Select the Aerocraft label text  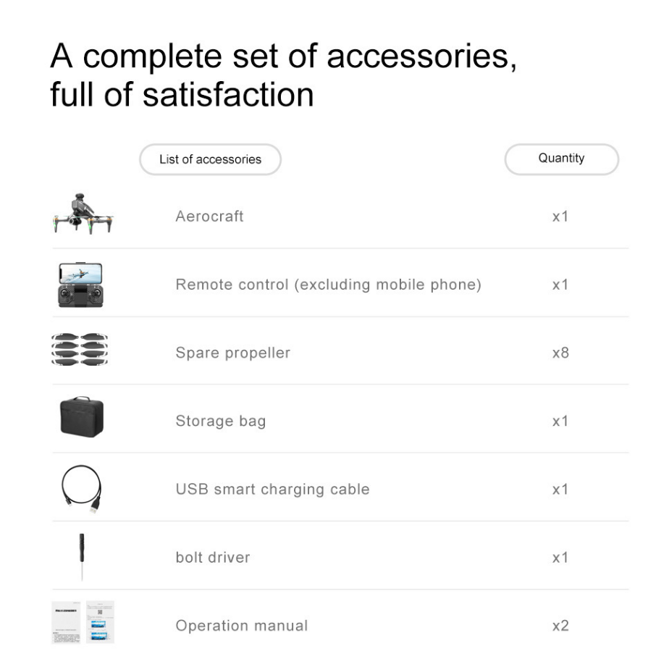209,217
